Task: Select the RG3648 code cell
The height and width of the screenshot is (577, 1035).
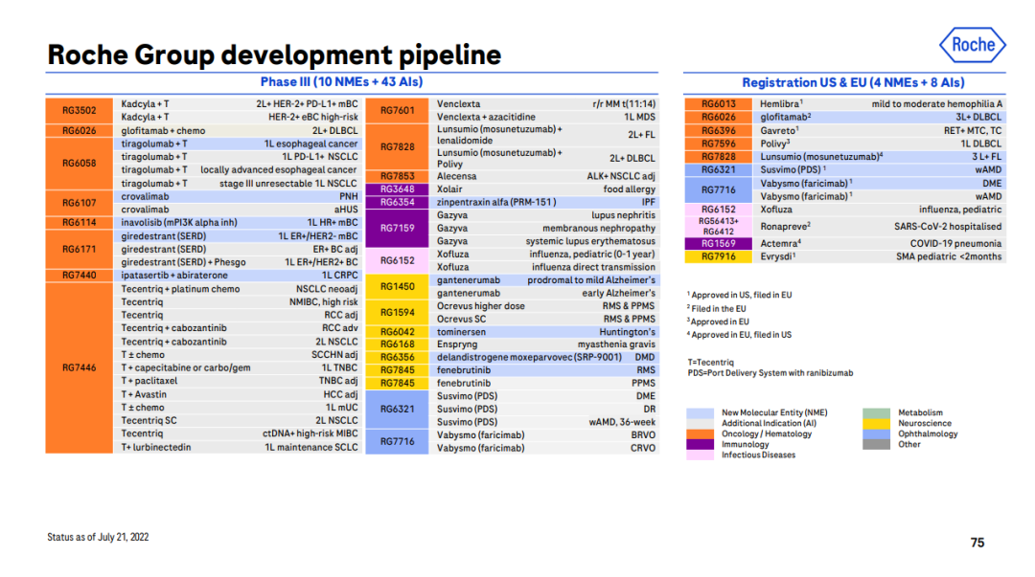Action: pyautogui.click(x=398, y=189)
